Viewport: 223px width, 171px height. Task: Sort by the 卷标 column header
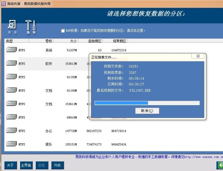41,41
